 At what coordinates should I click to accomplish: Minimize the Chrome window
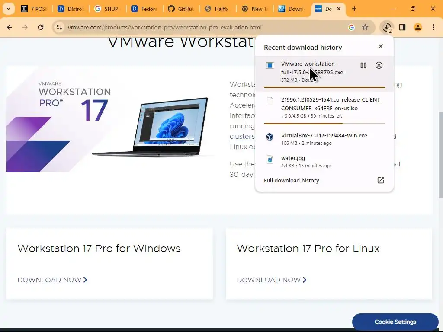pos(393,9)
